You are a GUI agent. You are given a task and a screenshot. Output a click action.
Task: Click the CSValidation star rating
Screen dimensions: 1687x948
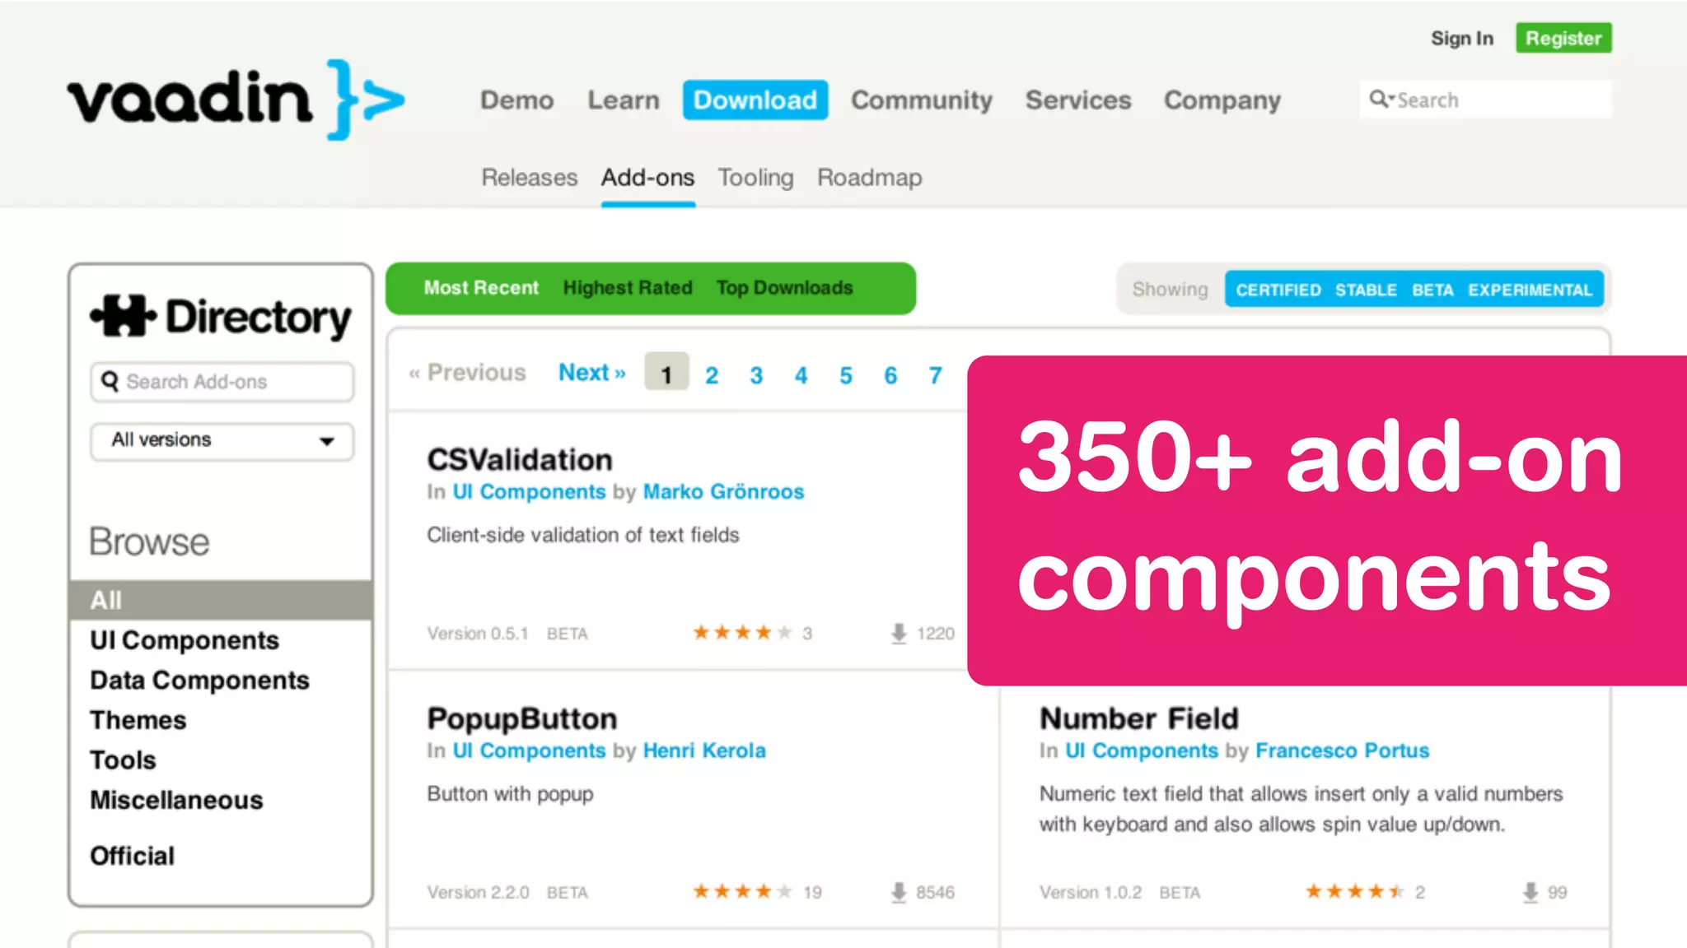pyautogui.click(x=742, y=632)
